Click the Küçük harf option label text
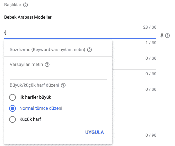175x146 pixels. coord(30,119)
